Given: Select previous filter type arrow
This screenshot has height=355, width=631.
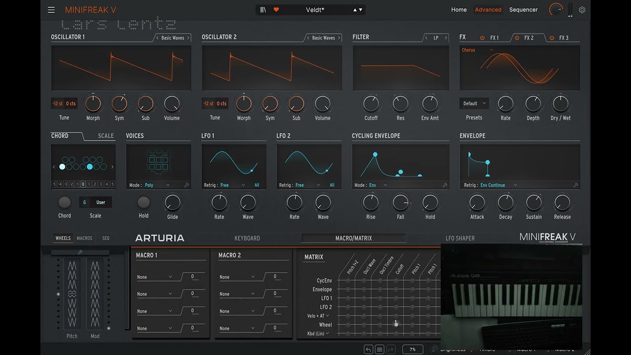Looking at the screenshot, I should tap(426, 38).
